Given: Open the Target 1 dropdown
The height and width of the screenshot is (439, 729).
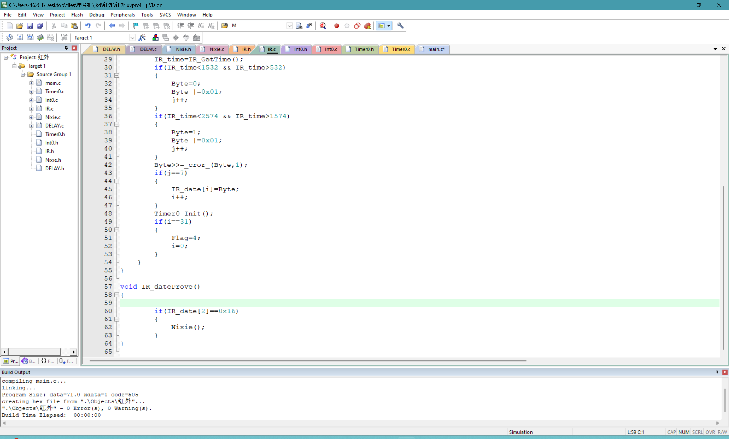Looking at the screenshot, I should [132, 38].
